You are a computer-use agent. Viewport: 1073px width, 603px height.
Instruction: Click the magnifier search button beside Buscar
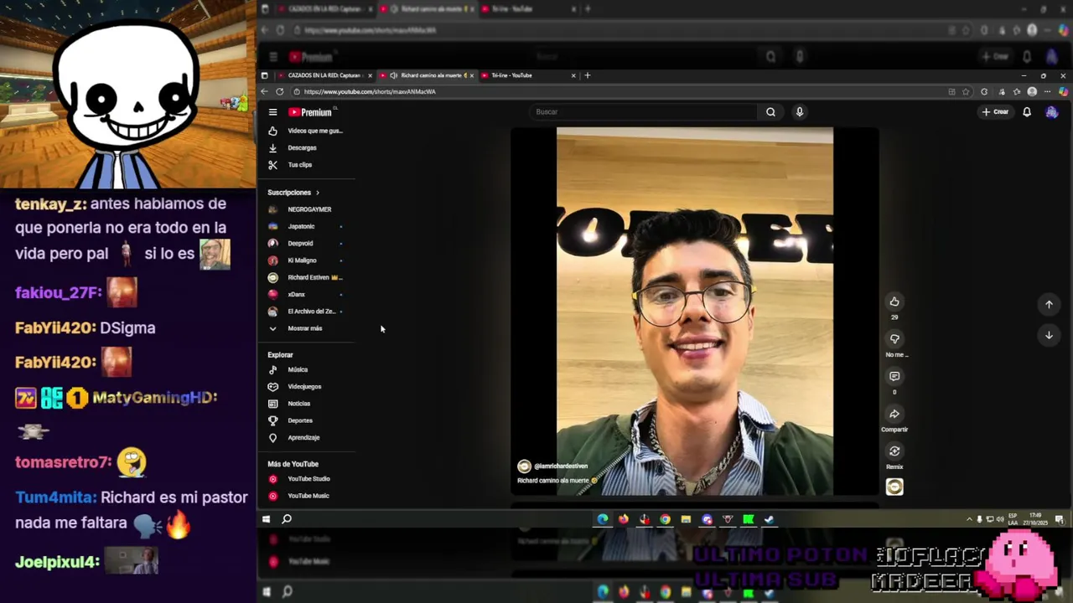point(770,111)
